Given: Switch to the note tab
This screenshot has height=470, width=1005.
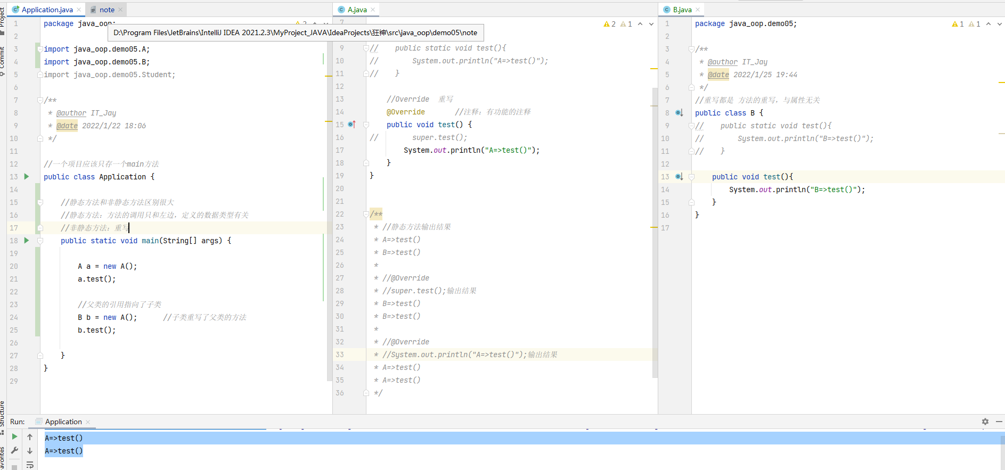Looking at the screenshot, I should click(107, 10).
